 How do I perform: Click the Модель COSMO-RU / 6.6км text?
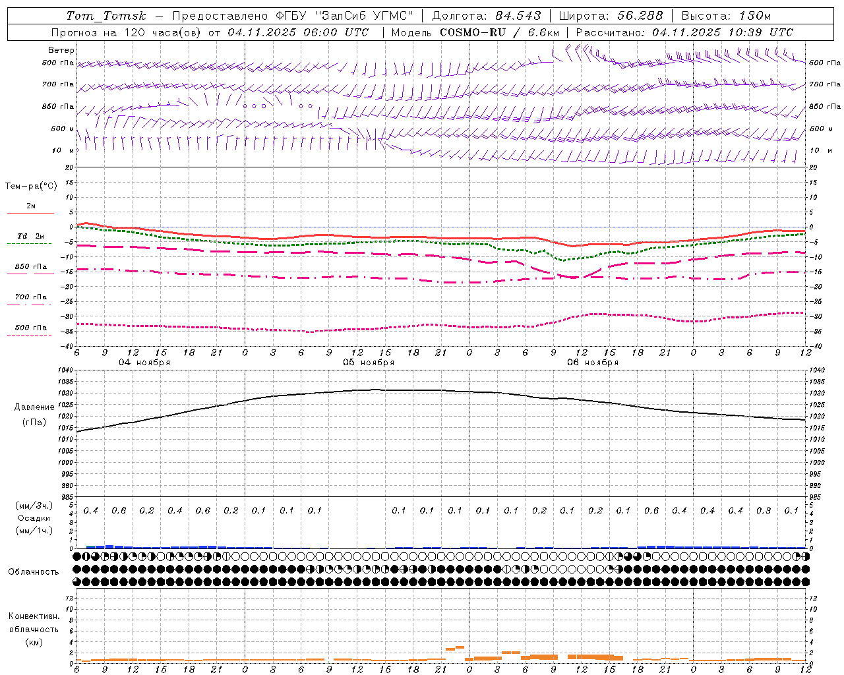475,32
